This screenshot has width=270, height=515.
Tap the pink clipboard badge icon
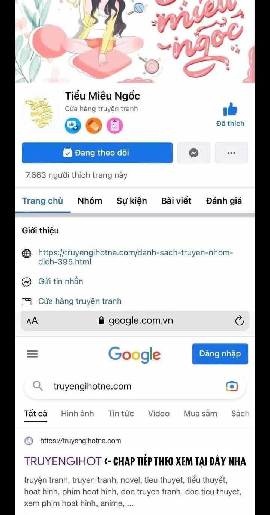[x=115, y=126]
